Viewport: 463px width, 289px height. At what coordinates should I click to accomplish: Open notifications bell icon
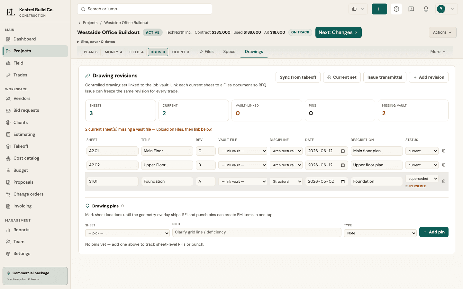(426, 9)
